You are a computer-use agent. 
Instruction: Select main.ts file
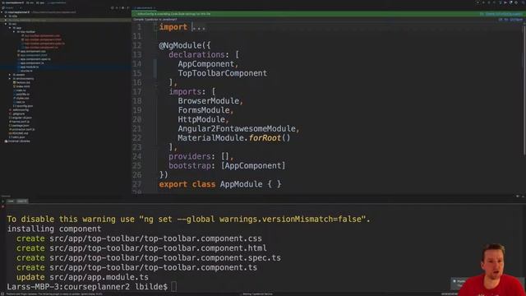coord(21,90)
